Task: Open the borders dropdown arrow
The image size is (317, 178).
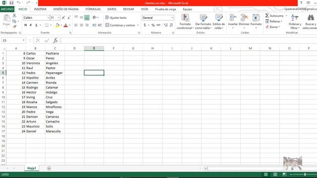Action: [51, 25]
